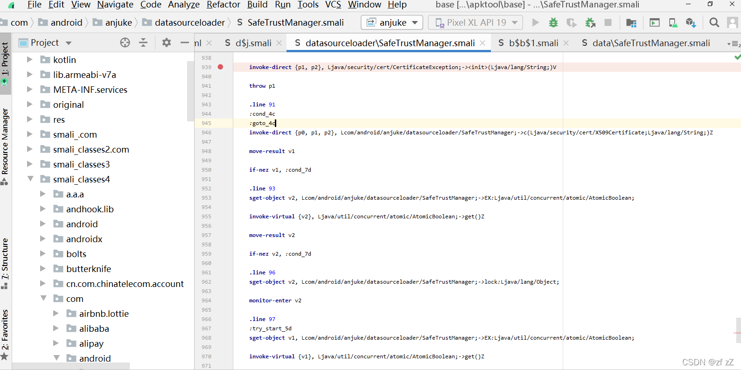
Task: Open AVD Manager icon
Action: 673,22
